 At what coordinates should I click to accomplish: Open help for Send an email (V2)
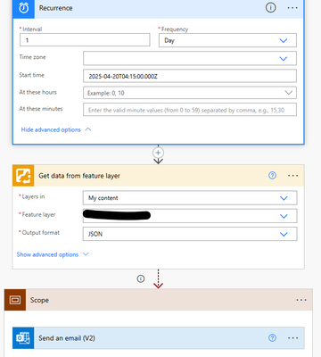point(272,337)
